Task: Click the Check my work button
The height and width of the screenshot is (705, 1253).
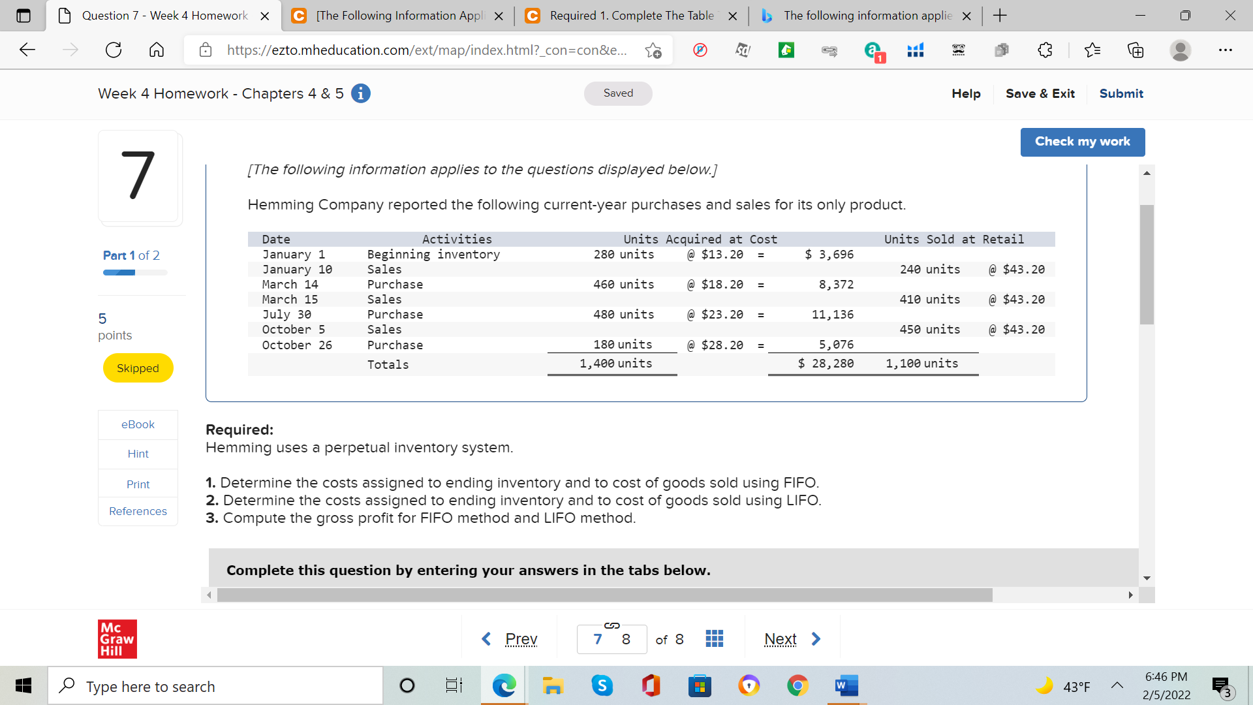Action: point(1082,142)
